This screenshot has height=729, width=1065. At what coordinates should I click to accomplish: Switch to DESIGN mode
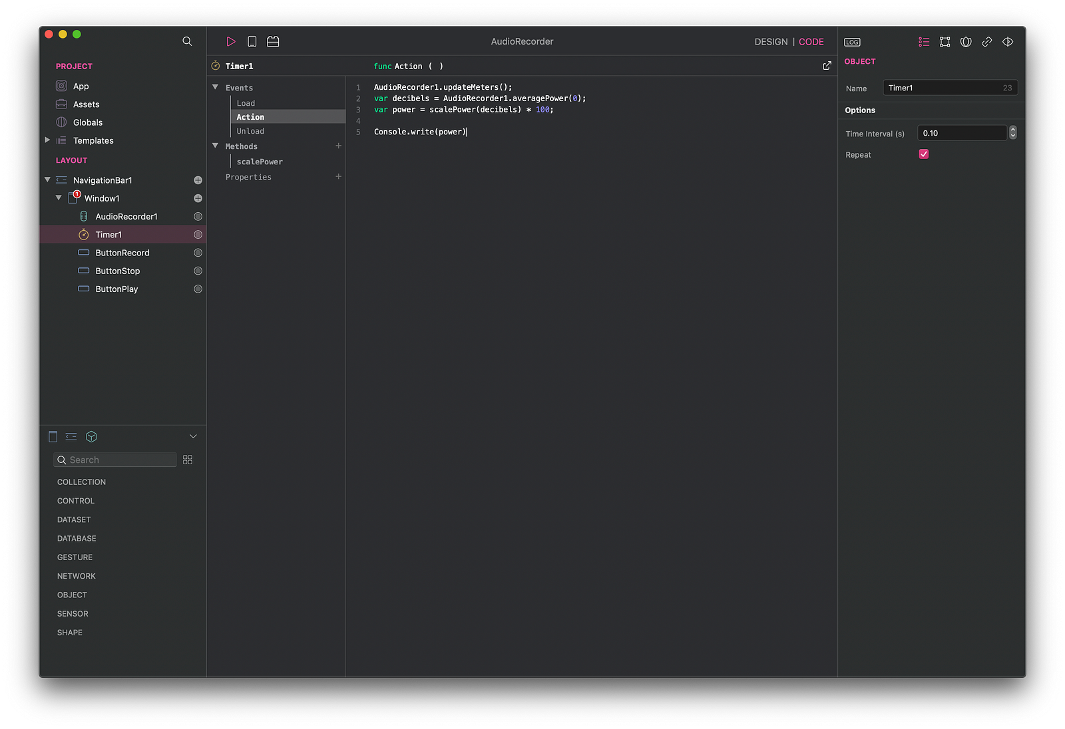pyautogui.click(x=771, y=42)
